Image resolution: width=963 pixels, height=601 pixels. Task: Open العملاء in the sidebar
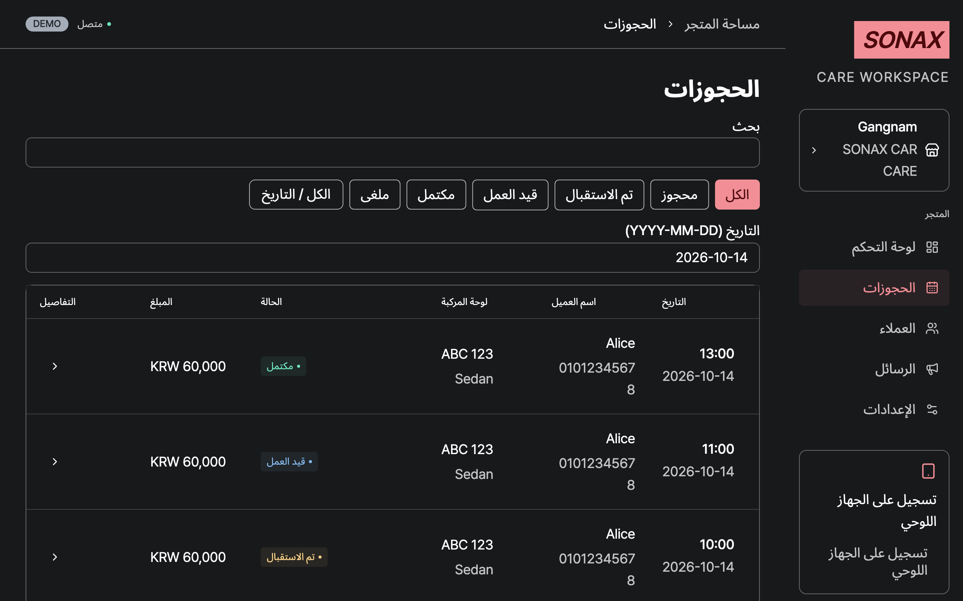click(874, 328)
